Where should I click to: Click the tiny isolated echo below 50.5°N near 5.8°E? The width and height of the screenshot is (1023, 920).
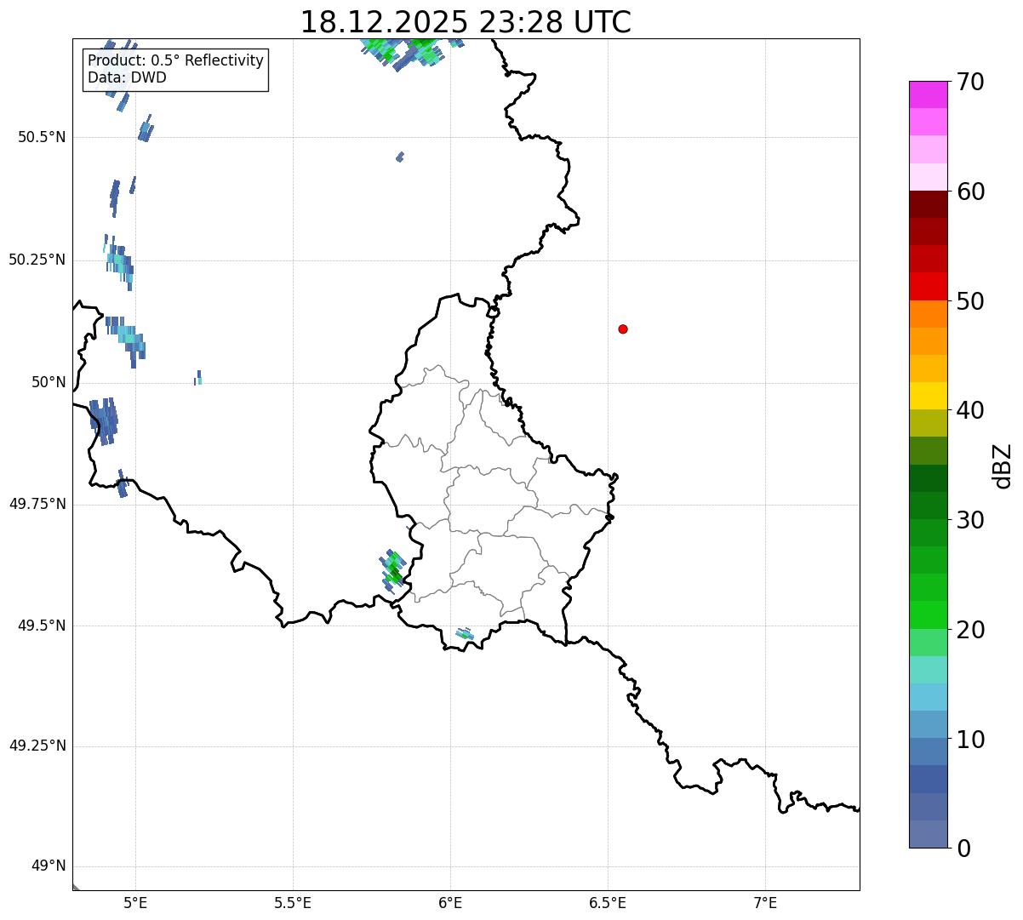(400, 157)
